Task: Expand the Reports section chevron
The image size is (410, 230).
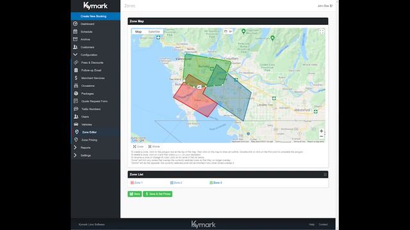Action: pyautogui.click(x=76, y=148)
